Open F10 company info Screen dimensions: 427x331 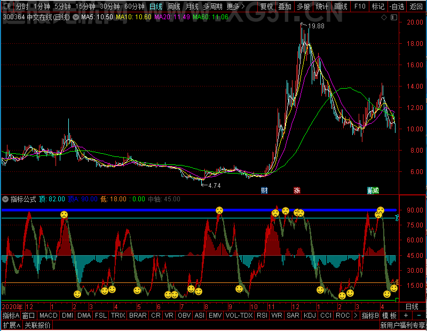(x=360, y=6)
